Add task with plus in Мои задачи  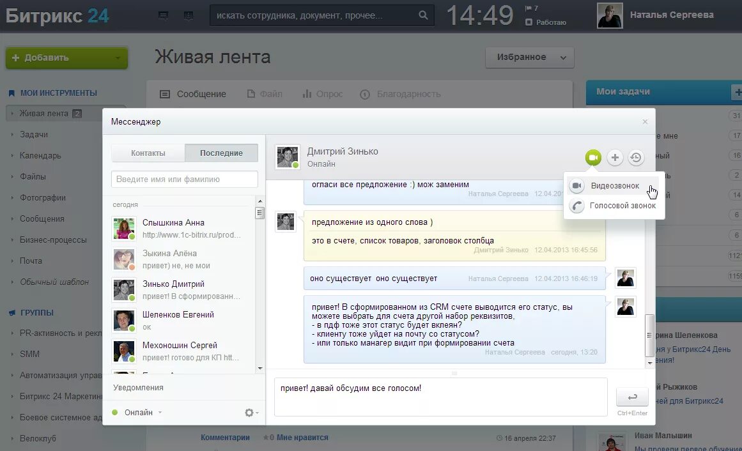click(738, 92)
